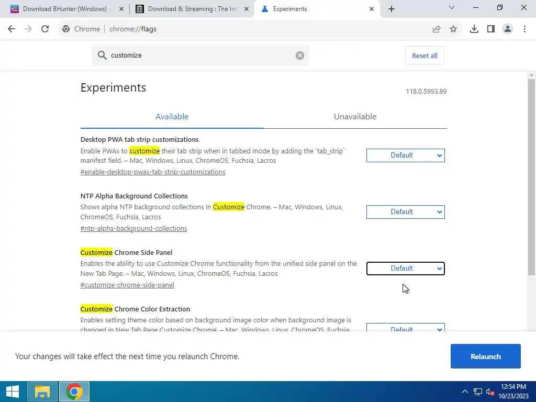Switch to Download & Streaming browser tab
Image resolution: width=536 pixels, height=402 pixels.
192,9
